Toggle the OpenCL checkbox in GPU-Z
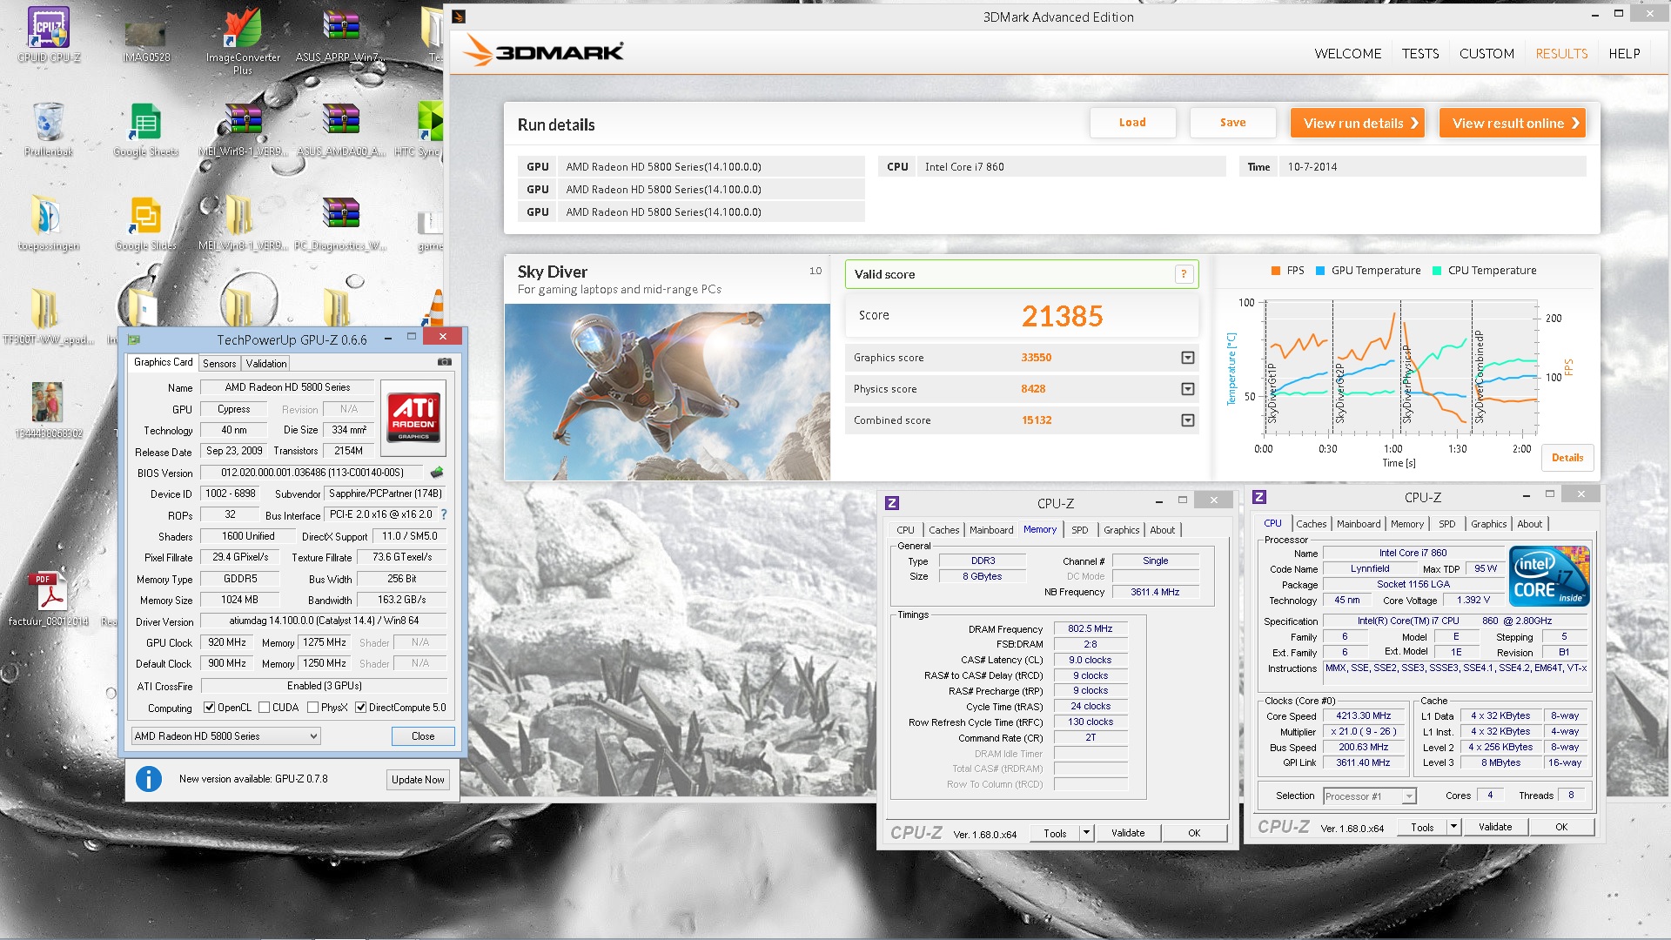Image resolution: width=1671 pixels, height=940 pixels. 209,708
